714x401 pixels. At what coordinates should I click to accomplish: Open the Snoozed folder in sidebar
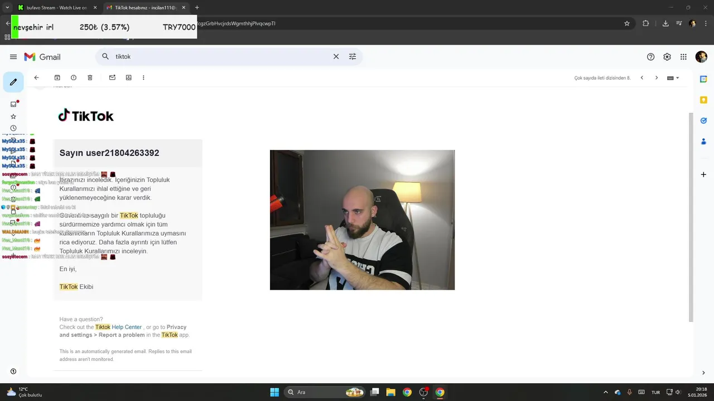pyautogui.click(x=13, y=128)
